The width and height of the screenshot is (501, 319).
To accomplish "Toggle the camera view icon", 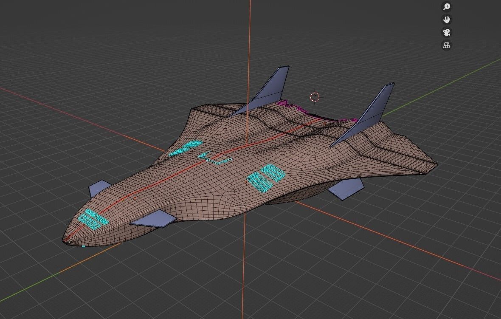I will click(447, 32).
